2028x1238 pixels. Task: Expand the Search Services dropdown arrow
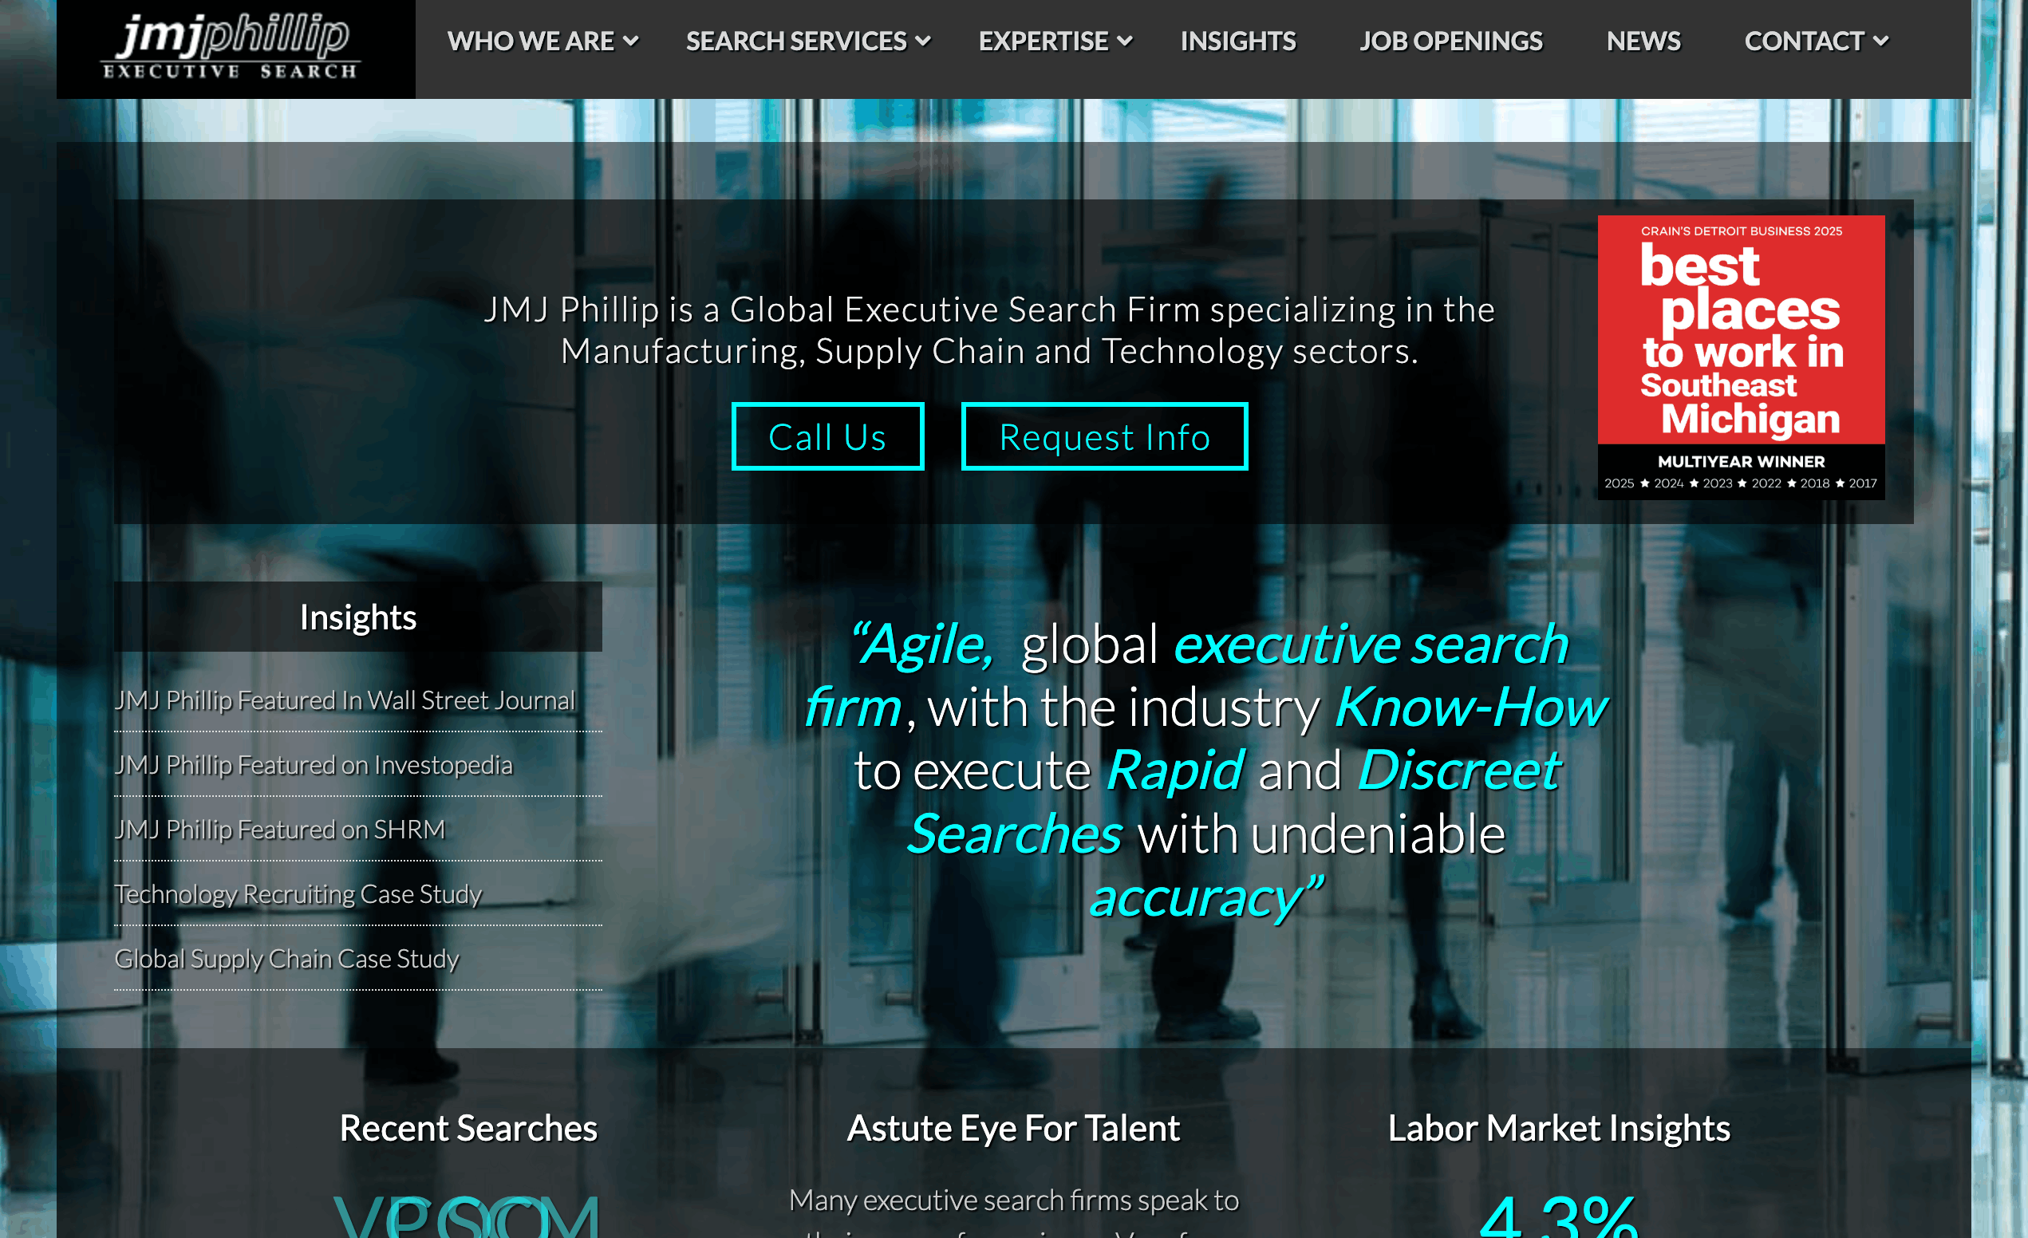pos(924,41)
